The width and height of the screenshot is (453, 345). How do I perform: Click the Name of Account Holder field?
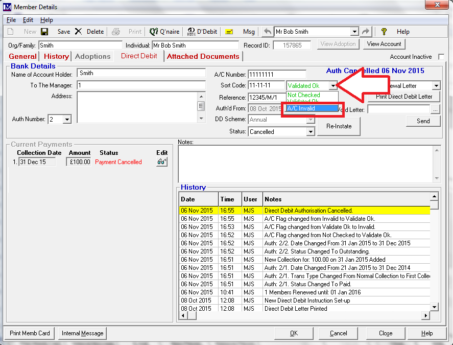coord(141,73)
